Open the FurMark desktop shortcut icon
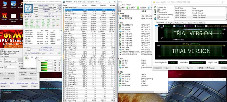Viewport: 227px width, 102px height. [x=4, y=16]
